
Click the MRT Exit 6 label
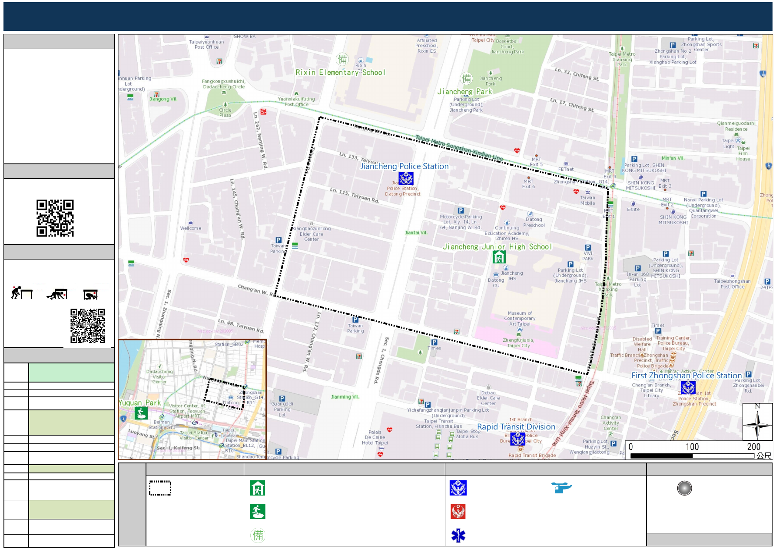528,184
